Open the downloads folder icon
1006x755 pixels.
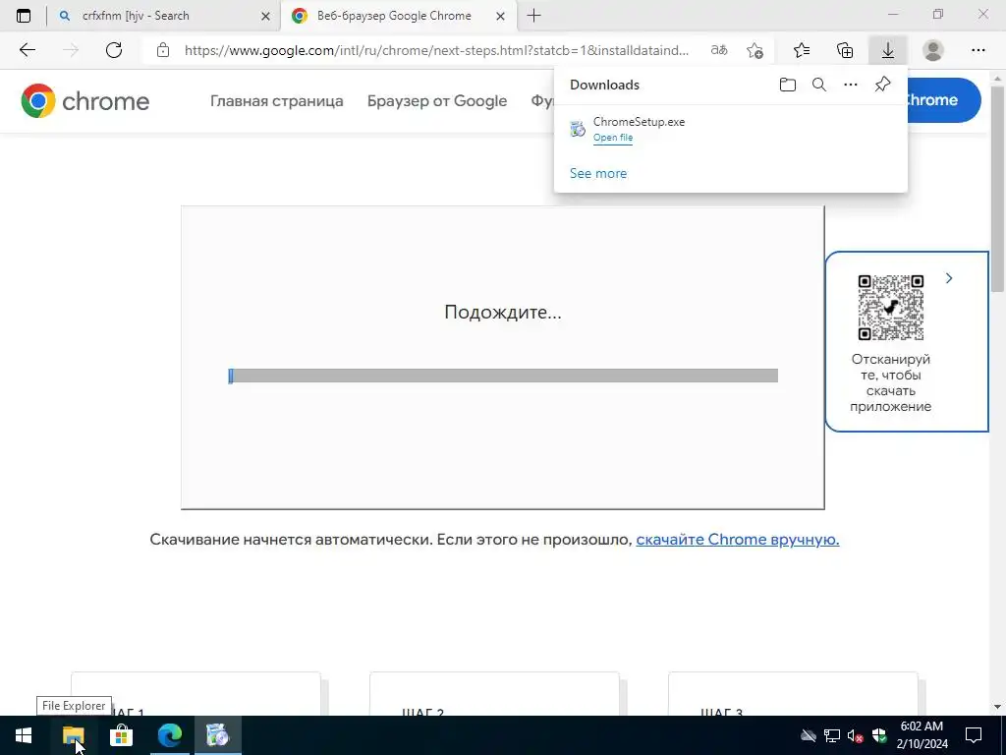click(x=788, y=85)
